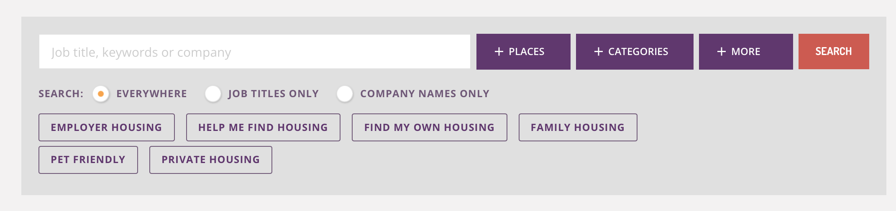
Task: Click the JOB TITLES ONLY label text
Action: (274, 94)
